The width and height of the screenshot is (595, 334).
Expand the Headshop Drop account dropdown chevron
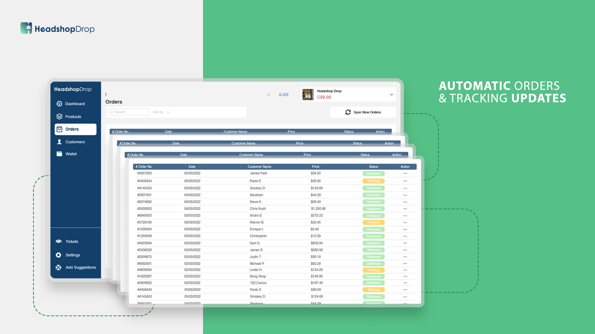pos(391,95)
